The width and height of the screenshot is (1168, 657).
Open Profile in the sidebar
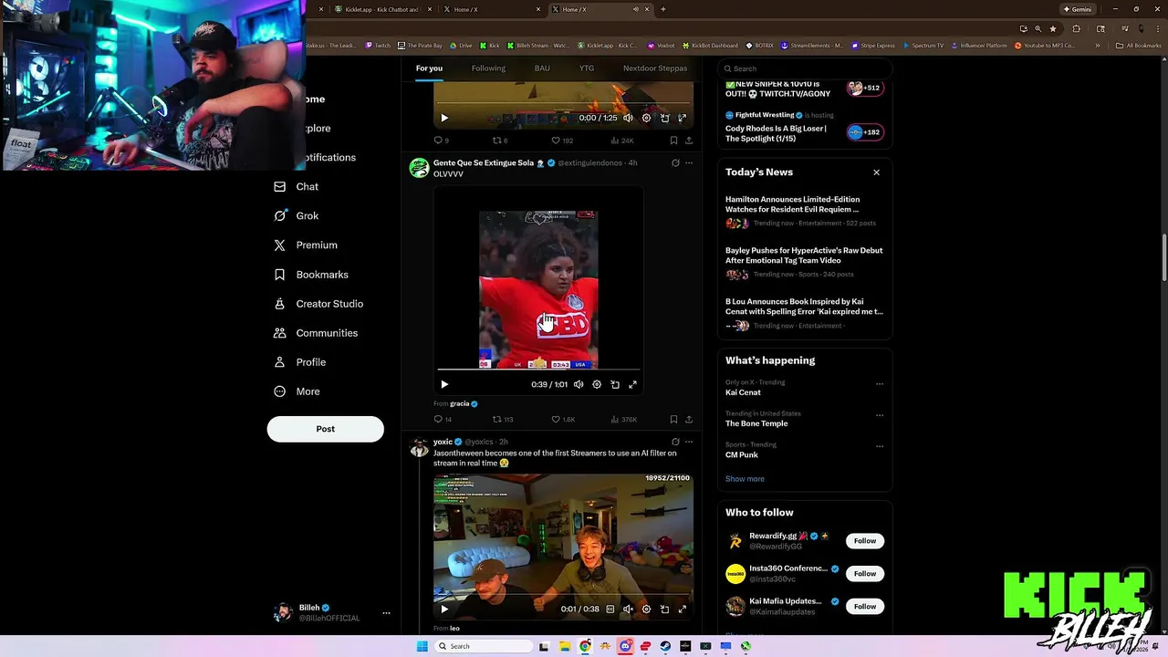[x=300, y=361]
